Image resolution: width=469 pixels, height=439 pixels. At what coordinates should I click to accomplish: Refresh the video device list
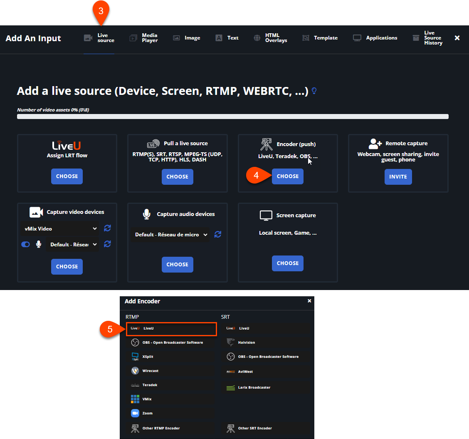(107, 228)
